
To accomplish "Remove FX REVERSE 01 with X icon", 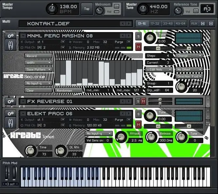I will [208, 98].
